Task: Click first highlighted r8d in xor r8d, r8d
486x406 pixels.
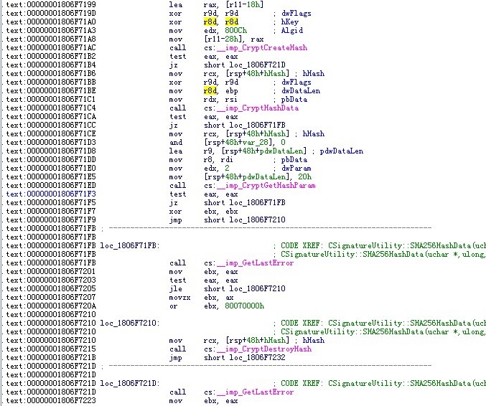Action: click(x=210, y=22)
